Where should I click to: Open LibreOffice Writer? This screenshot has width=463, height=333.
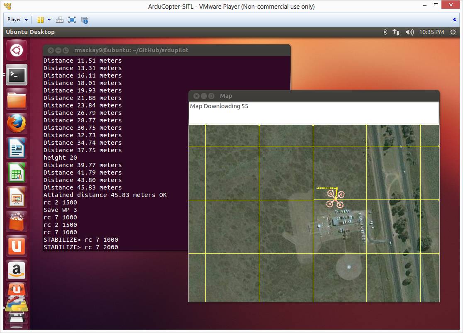pyautogui.click(x=17, y=148)
